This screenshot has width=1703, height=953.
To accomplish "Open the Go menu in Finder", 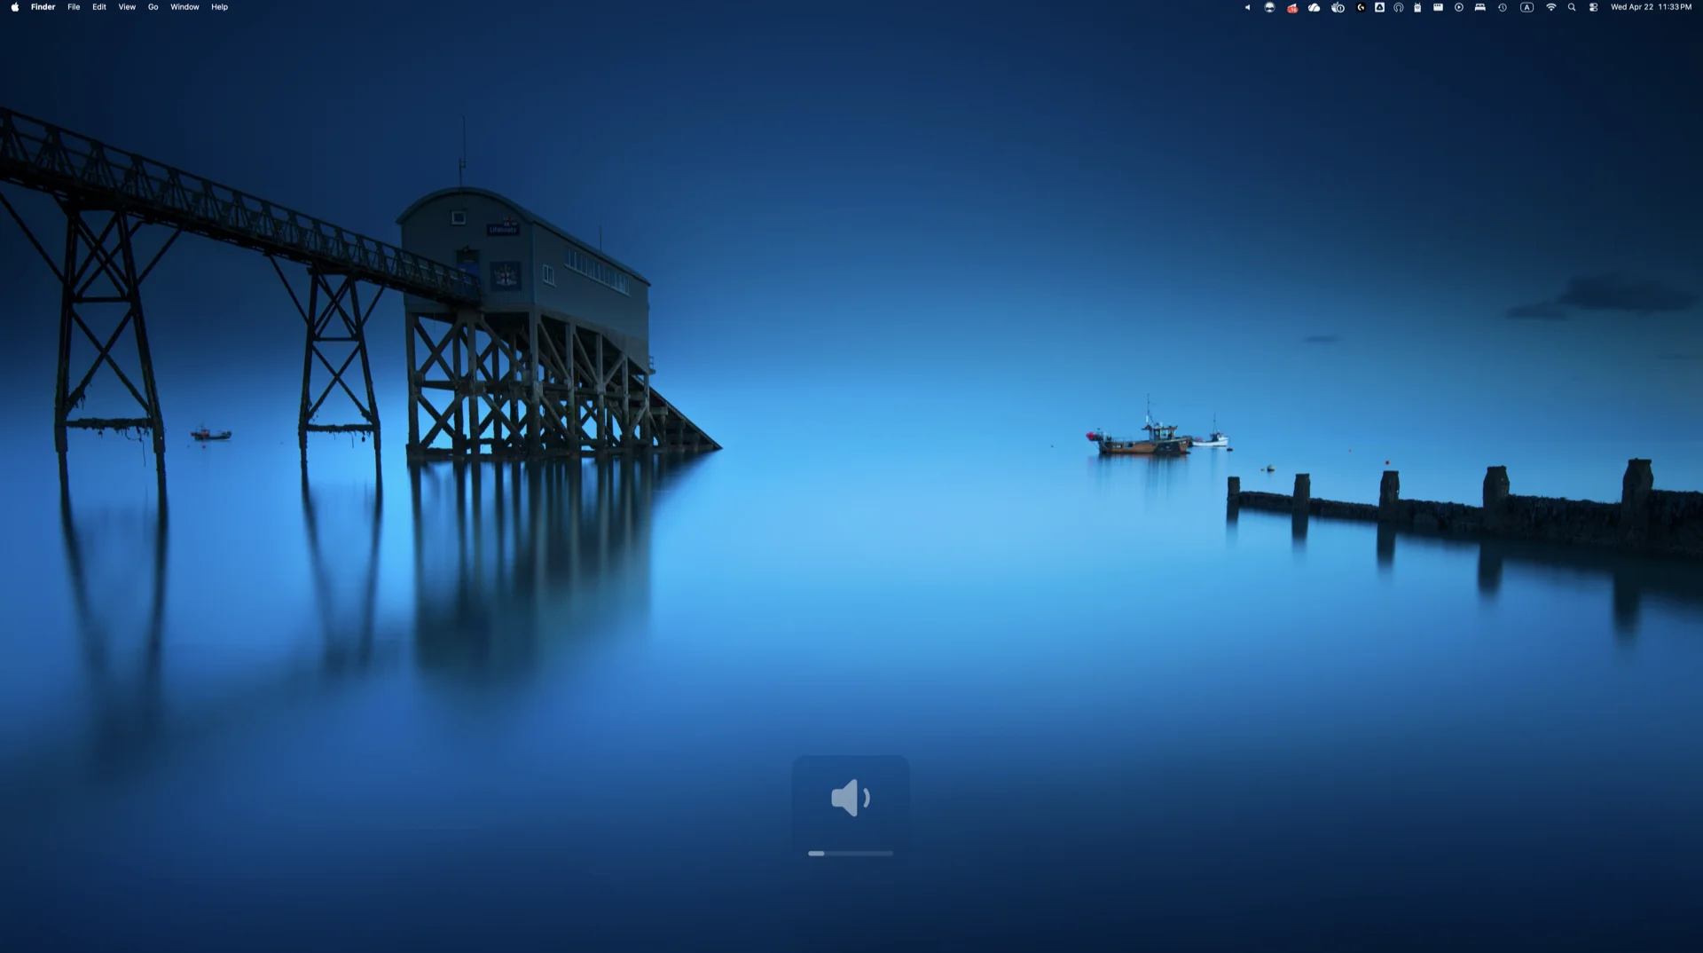I will pos(153,7).
